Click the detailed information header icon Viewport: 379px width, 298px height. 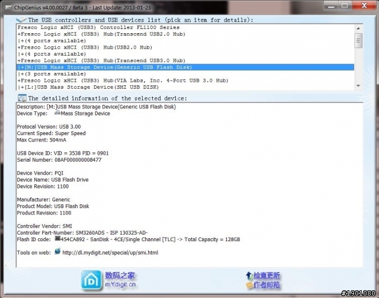tap(22, 98)
